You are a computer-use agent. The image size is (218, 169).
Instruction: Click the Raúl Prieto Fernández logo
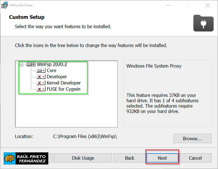point(26,158)
